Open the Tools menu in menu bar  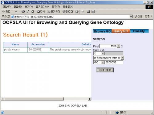[56, 7]
